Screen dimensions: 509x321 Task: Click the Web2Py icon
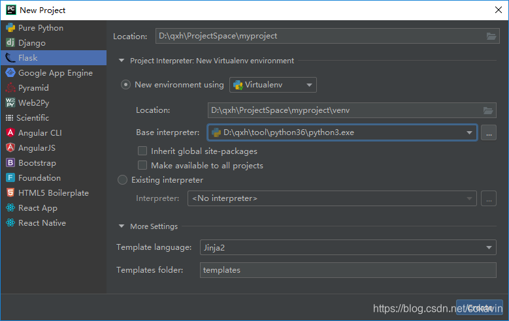pyautogui.click(x=10, y=103)
